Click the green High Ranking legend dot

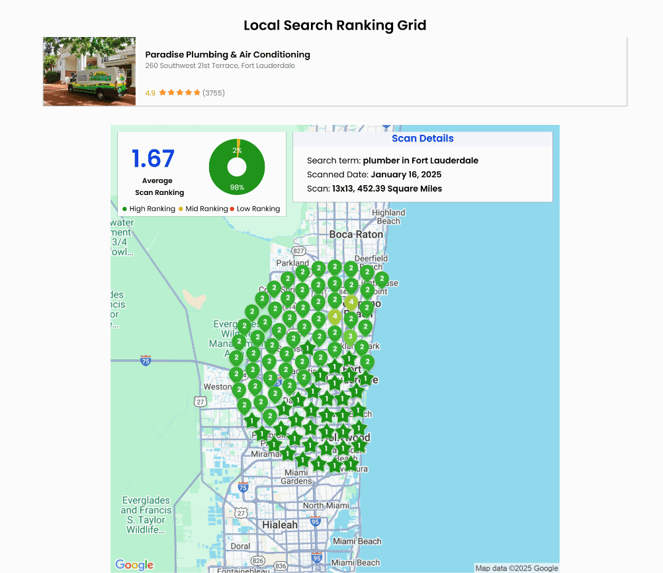click(124, 209)
